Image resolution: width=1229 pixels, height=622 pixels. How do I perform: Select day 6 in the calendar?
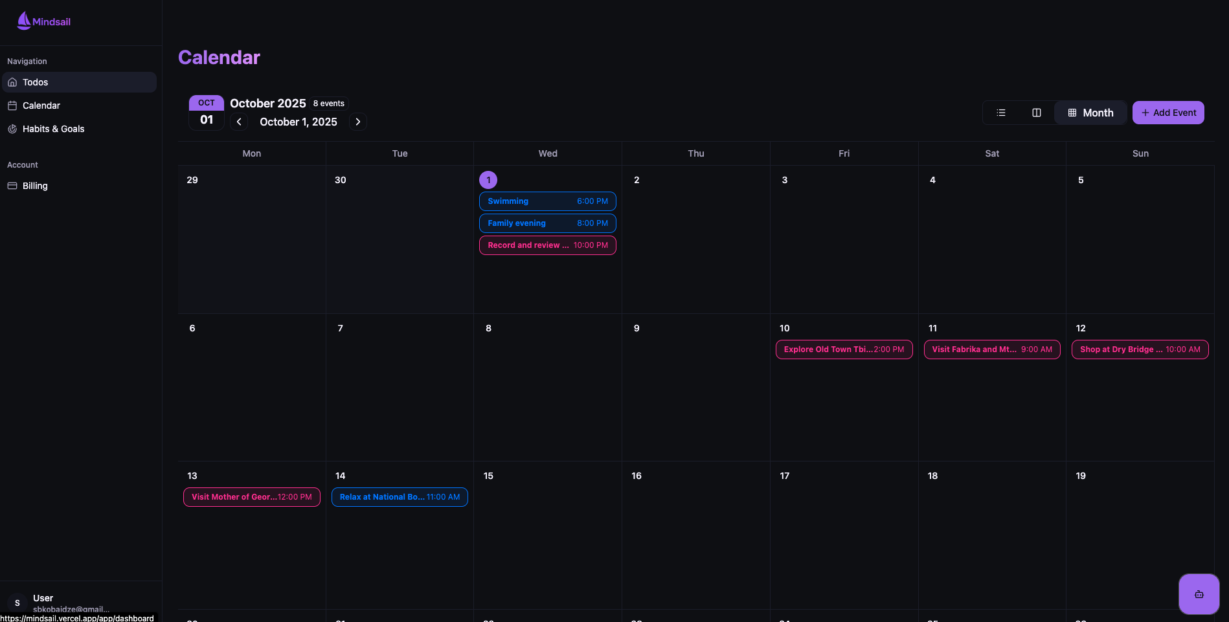pos(192,328)
